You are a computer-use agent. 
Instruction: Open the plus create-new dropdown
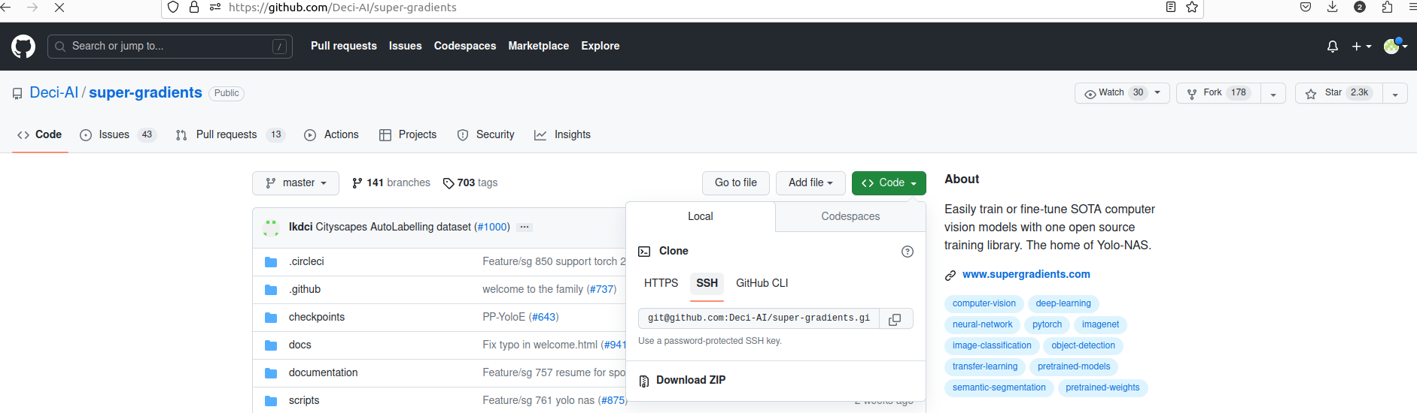tap(1361, 47)
